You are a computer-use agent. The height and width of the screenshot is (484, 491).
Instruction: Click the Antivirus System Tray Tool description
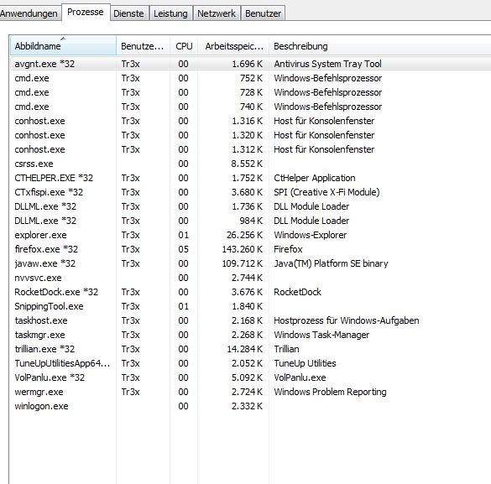327,64
